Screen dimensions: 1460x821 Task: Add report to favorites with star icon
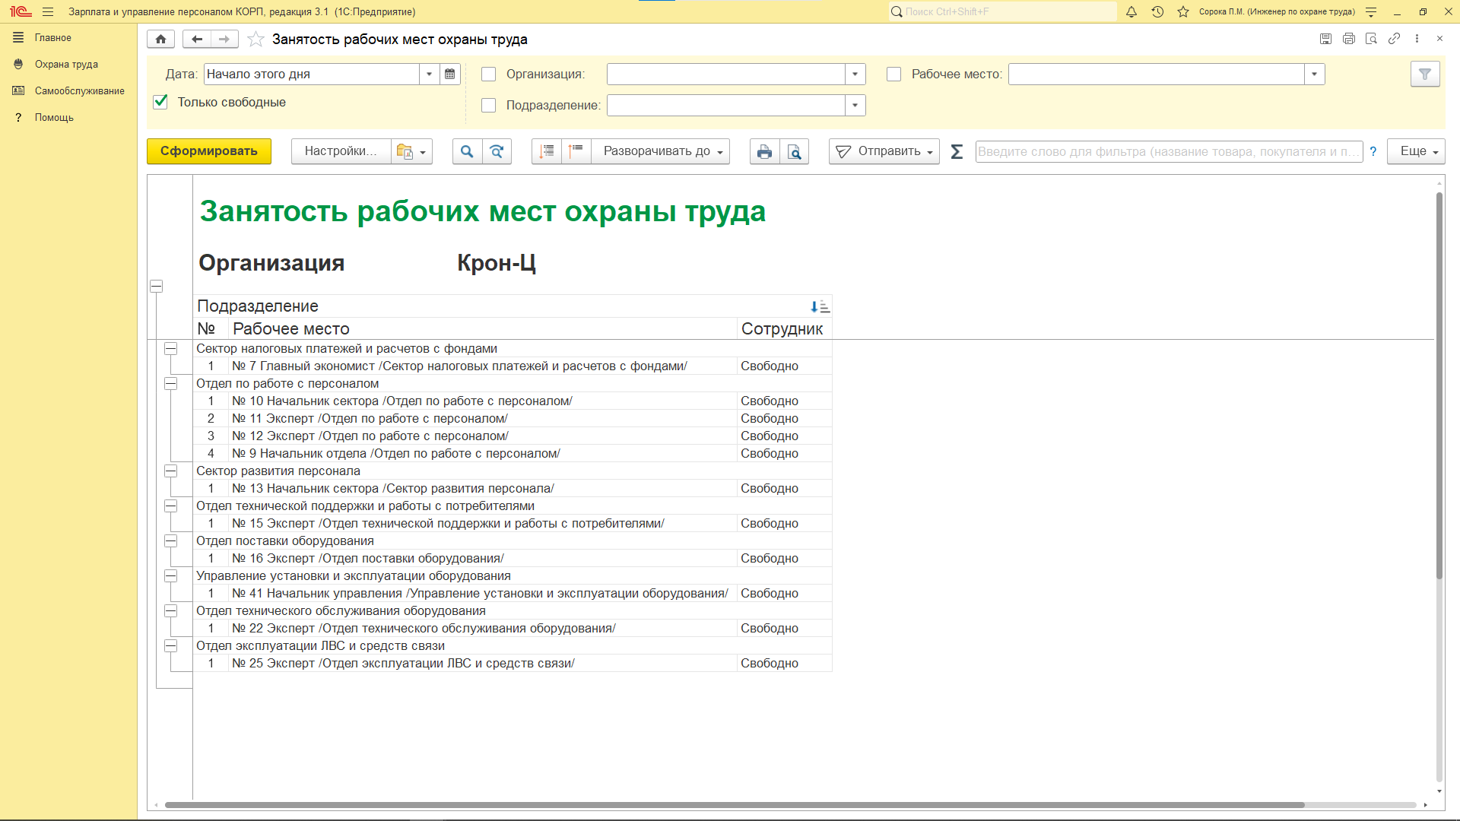[x=256, y=40]
